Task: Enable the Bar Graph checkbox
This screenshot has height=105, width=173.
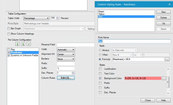Action: pyautogui.click(x=9, y=29)
